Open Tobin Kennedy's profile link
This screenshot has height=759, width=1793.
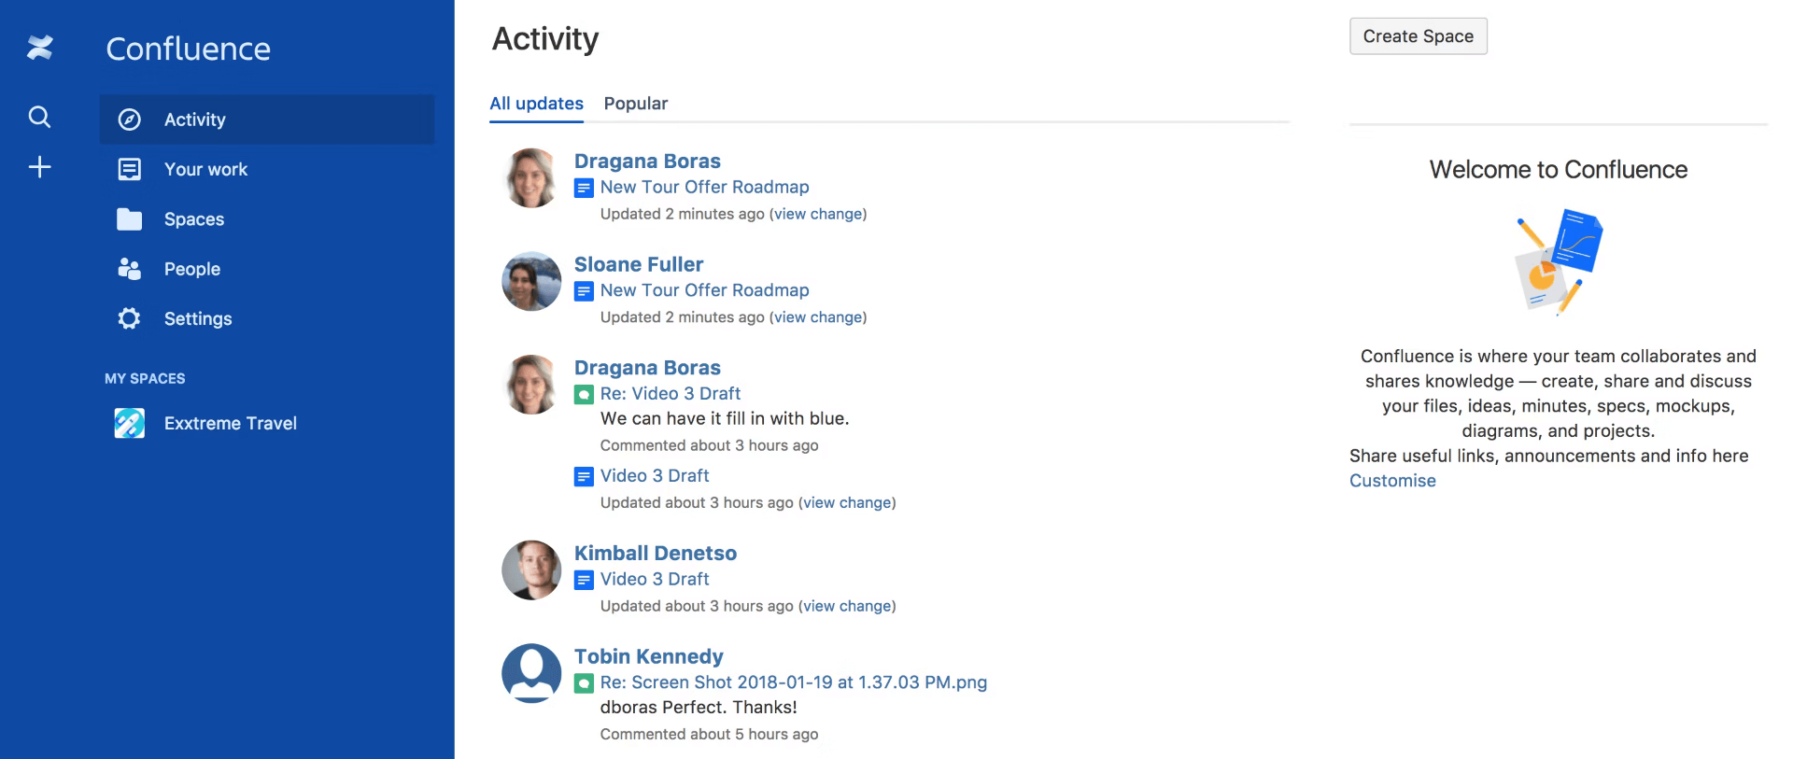pyautogui.click(x=649, y=657)
